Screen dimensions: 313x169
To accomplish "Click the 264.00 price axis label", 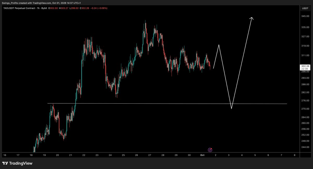I will (x=305, y=117).
